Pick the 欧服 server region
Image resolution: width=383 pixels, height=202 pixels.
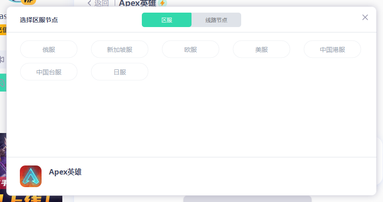pyautogui.click(x=191, y=50)
